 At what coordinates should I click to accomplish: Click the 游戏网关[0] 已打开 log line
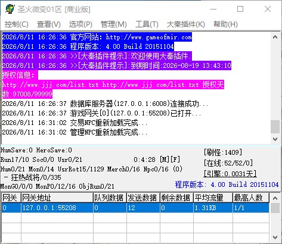[101, 113]
